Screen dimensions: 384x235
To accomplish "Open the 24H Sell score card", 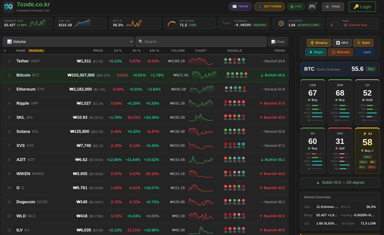I will tap(340, 151).
